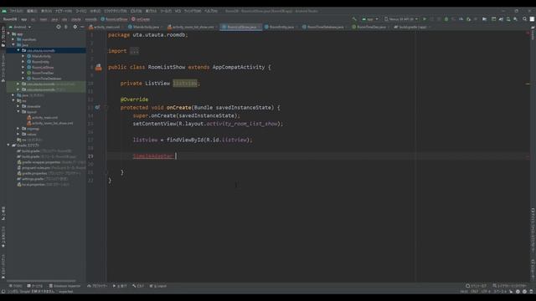
Task: Click the activity_main.xml file icon in tree
Action: click(29, 117)
